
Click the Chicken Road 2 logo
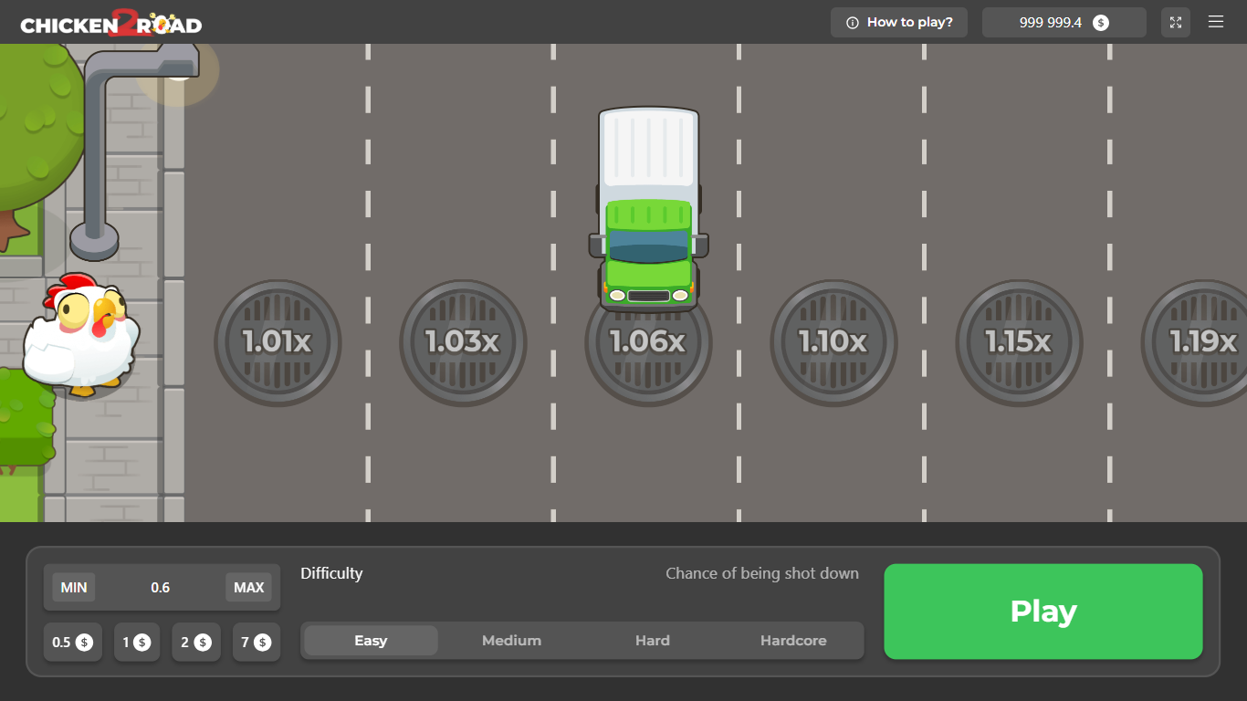(110, 22)
